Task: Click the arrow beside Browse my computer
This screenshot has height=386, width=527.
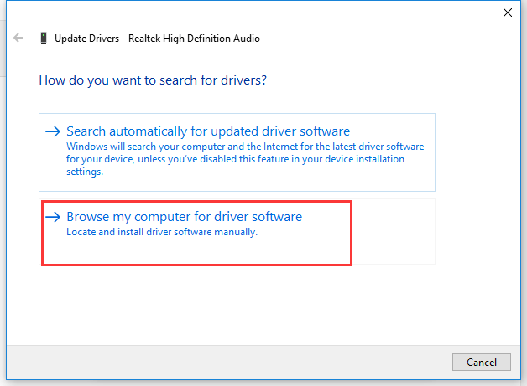Action: 53,217
